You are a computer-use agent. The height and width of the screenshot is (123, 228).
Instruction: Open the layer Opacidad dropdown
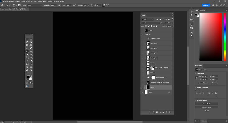click(172, 23)
